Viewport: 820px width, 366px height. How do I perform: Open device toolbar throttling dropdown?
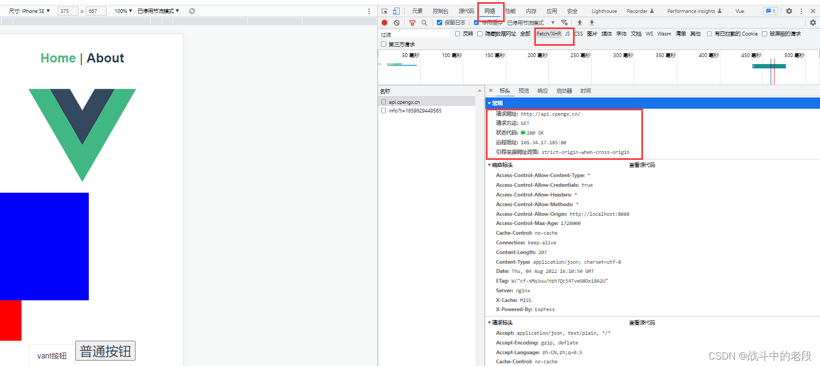click(158, 11)
